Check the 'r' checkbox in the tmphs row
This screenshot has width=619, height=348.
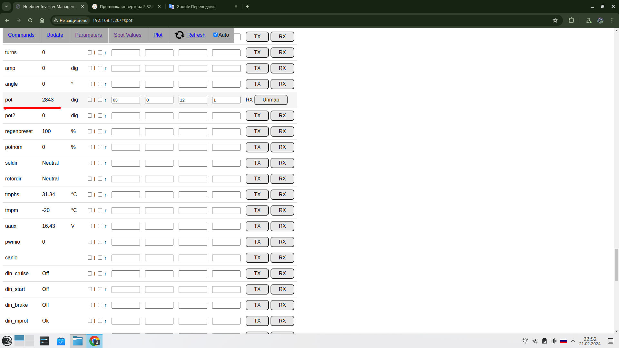100,195
